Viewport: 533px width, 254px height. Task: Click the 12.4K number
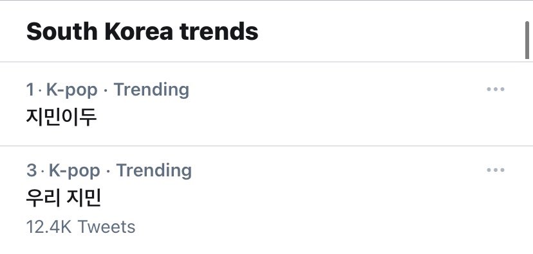(x=49, y=227)
